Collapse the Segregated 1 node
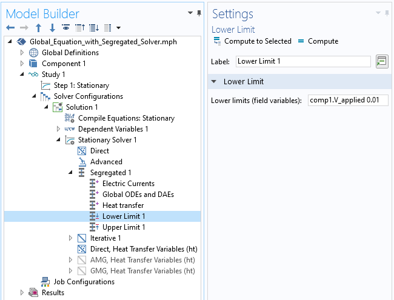 click(70, 172)
